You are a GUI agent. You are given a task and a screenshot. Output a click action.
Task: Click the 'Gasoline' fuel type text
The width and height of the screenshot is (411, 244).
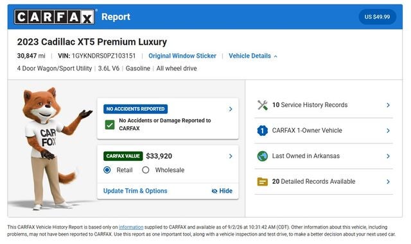138,69
